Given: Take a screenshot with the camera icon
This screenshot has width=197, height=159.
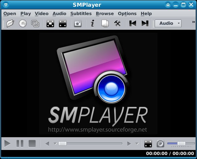Looking at the screenshot, I should pyautogui.click(x=78, y=23).
